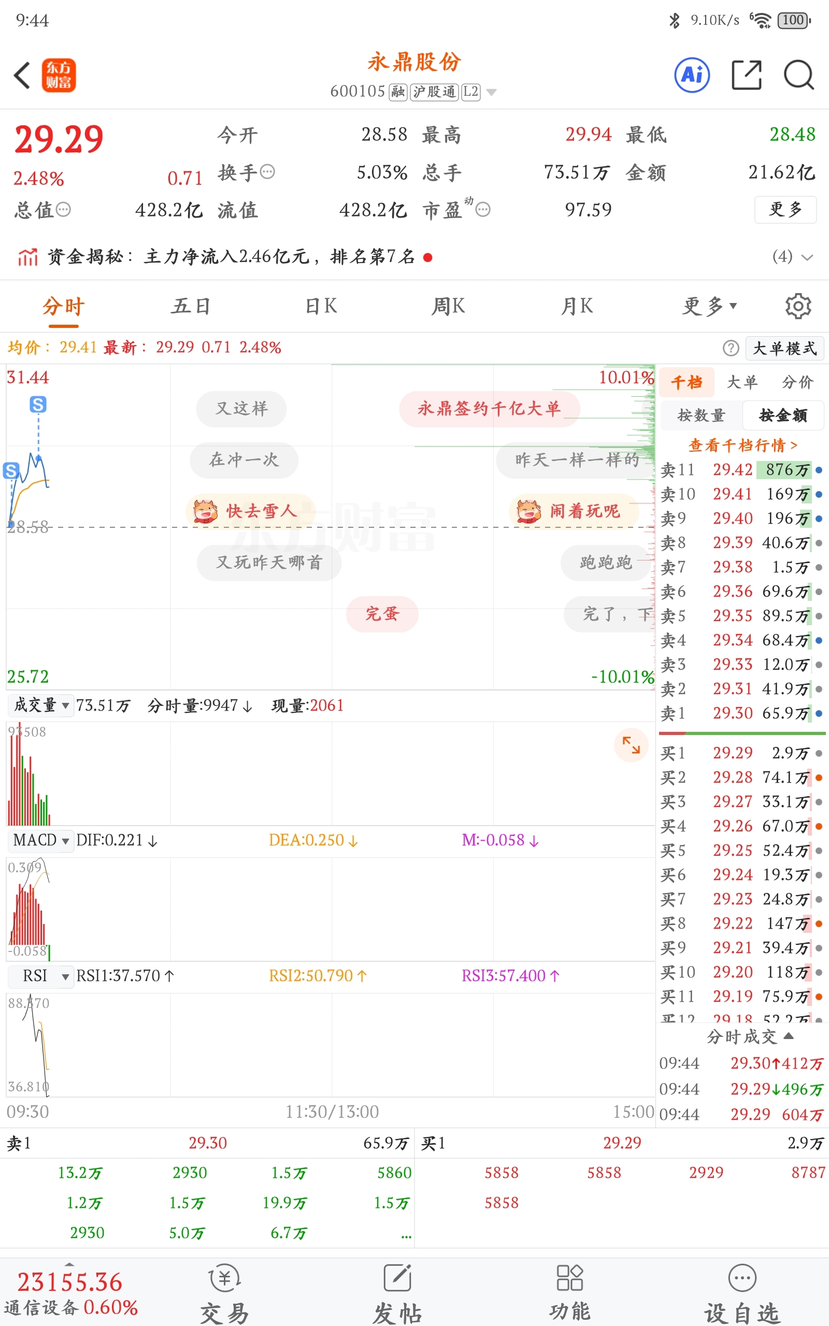Open the 发帖 post icon

(x=397, y=1279)
